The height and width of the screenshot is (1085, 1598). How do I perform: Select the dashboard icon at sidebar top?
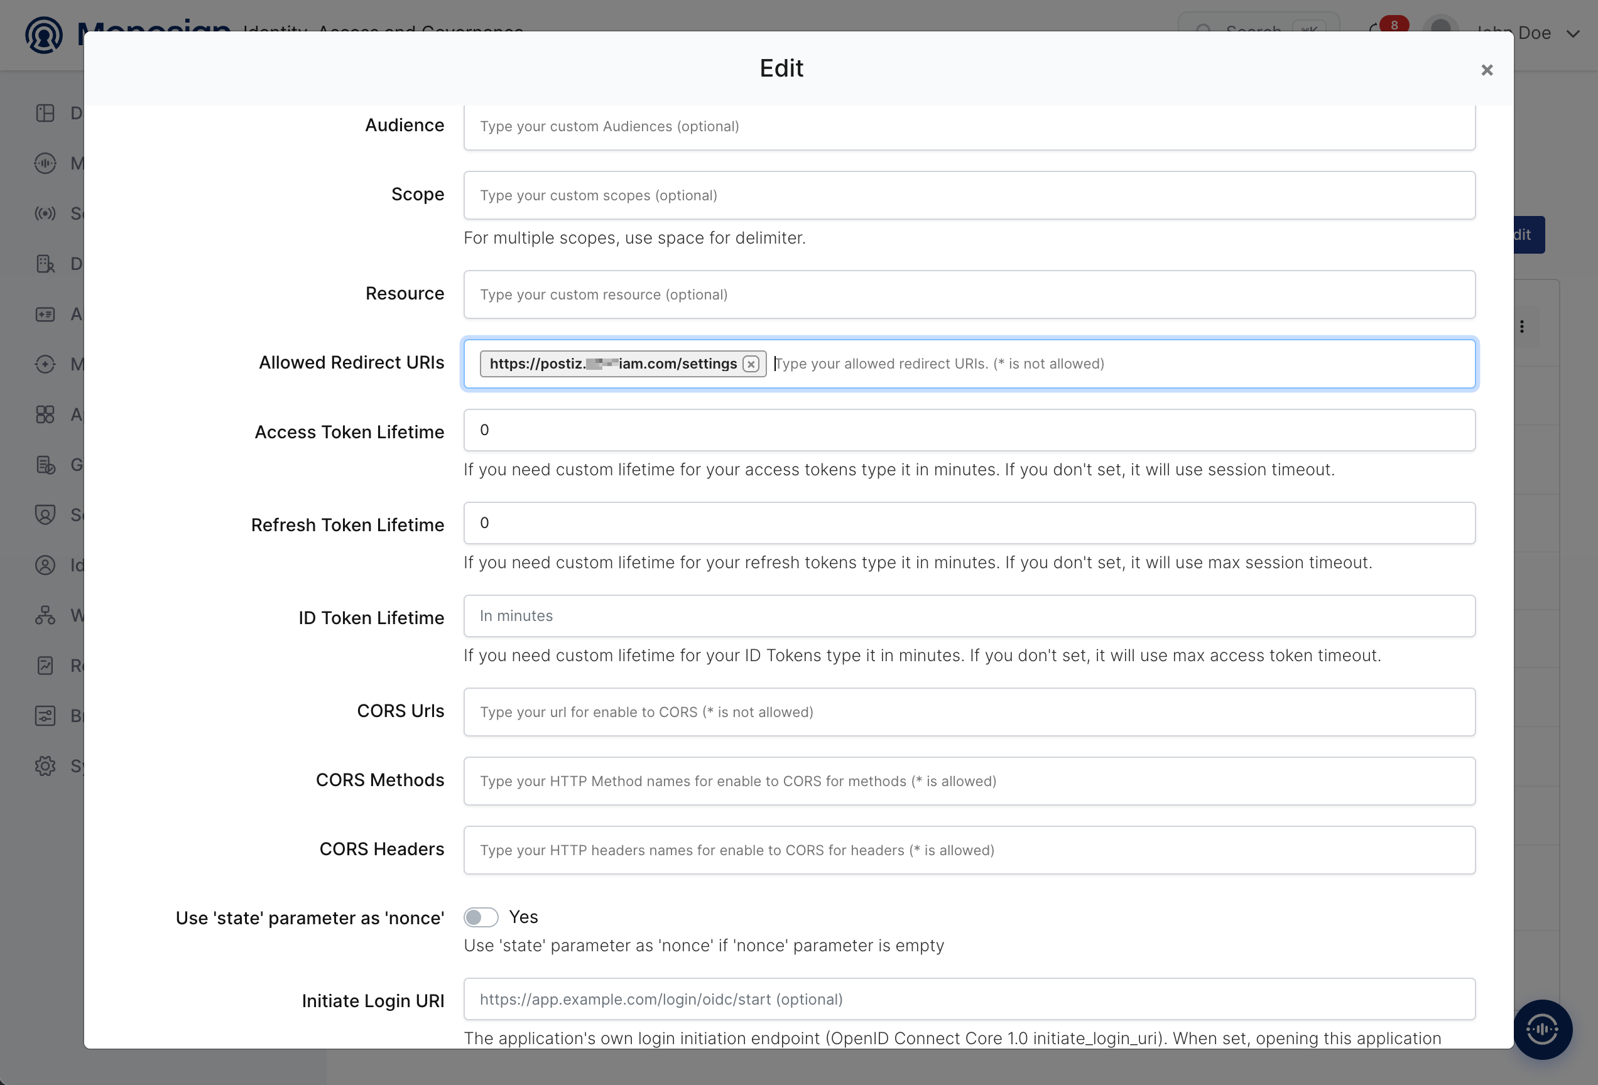point(45,114)
